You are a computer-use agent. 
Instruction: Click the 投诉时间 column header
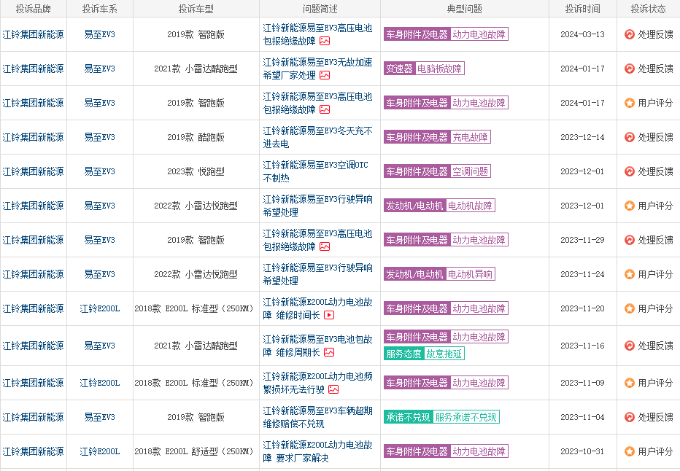click(x=583, y=9)
